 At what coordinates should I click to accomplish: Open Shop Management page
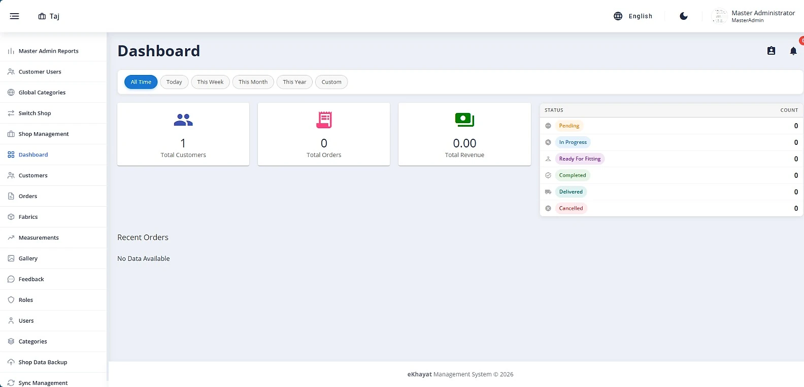pyautogui.click(x=53, y=134)
